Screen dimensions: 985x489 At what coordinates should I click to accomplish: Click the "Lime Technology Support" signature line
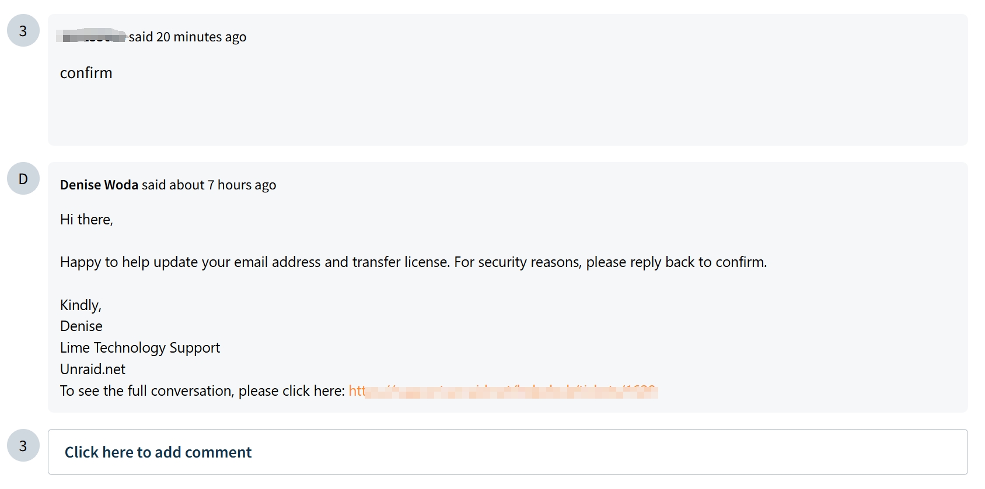coord(140,347)
